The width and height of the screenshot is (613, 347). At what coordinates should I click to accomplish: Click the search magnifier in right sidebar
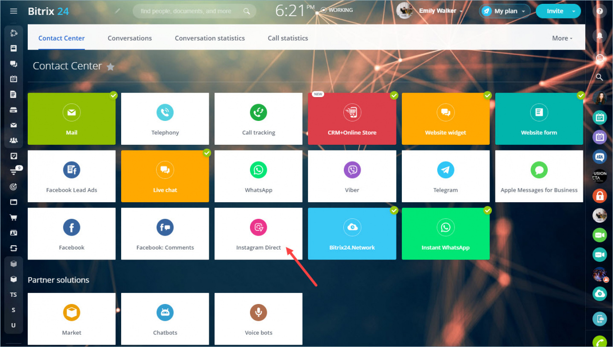tap(600, 77)
